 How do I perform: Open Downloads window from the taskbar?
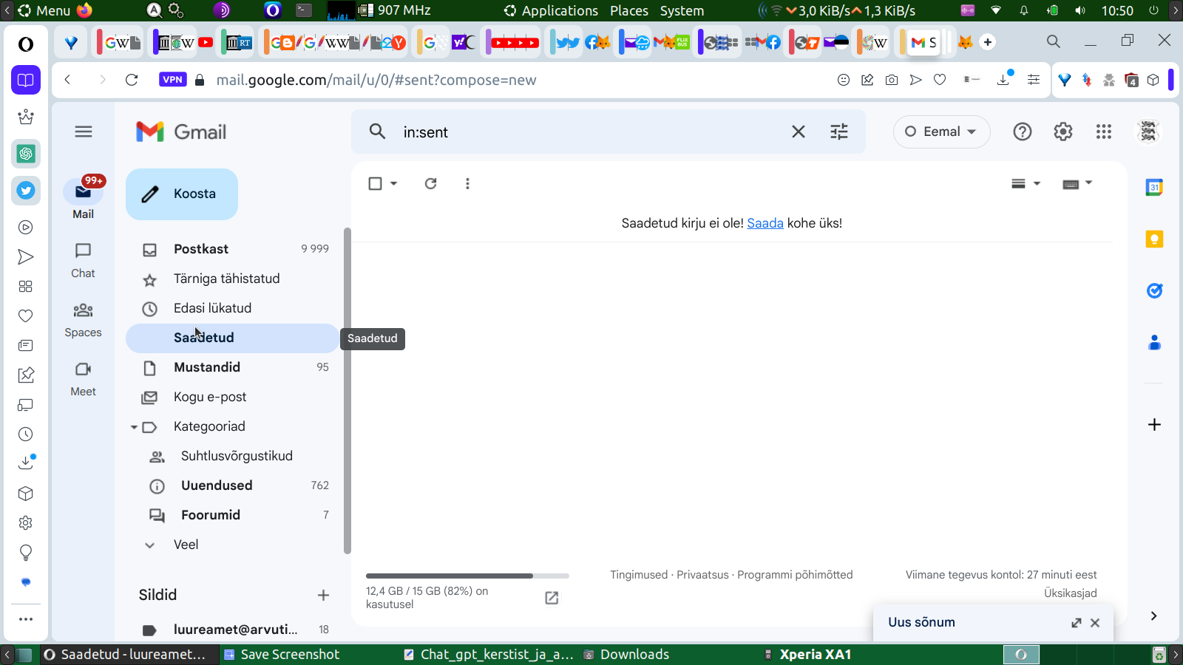tap(626, 655)
